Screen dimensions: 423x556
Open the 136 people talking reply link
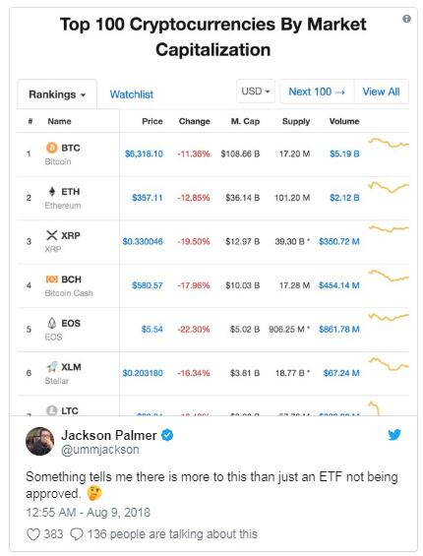[164, 534]
